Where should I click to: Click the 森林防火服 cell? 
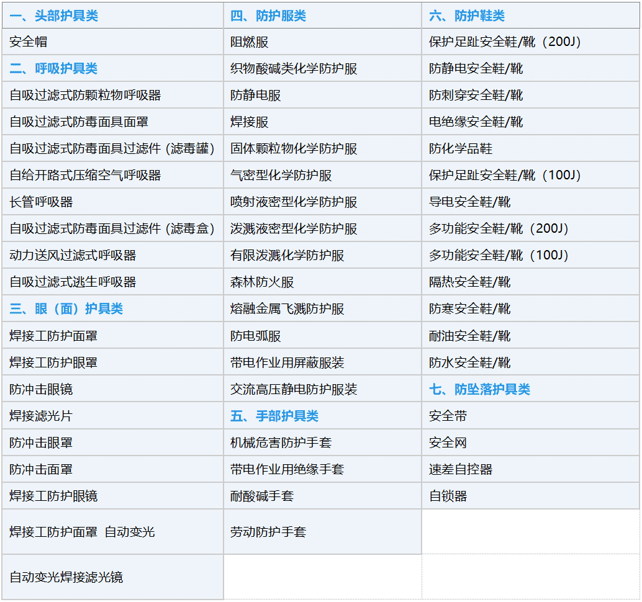(323, 282)
